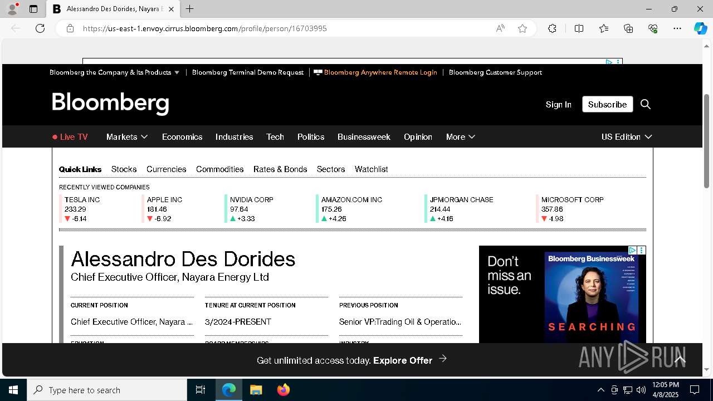Open Rates & Bonds quick link

(x=280, y=169)
